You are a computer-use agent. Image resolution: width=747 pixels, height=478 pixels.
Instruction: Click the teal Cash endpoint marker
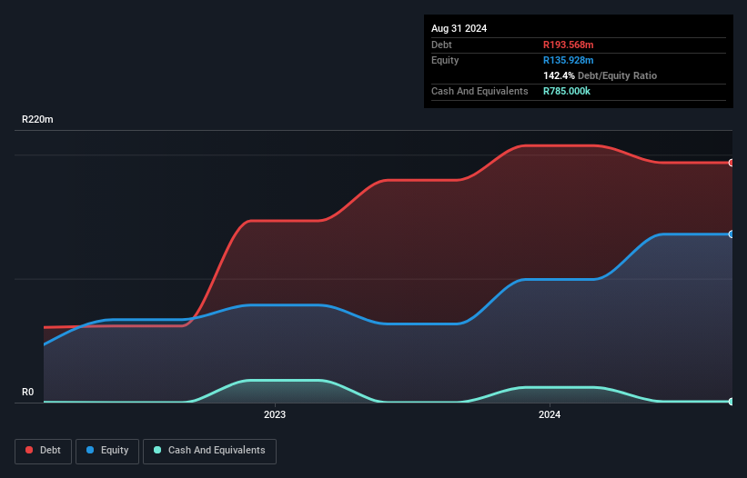pos(732,402)
